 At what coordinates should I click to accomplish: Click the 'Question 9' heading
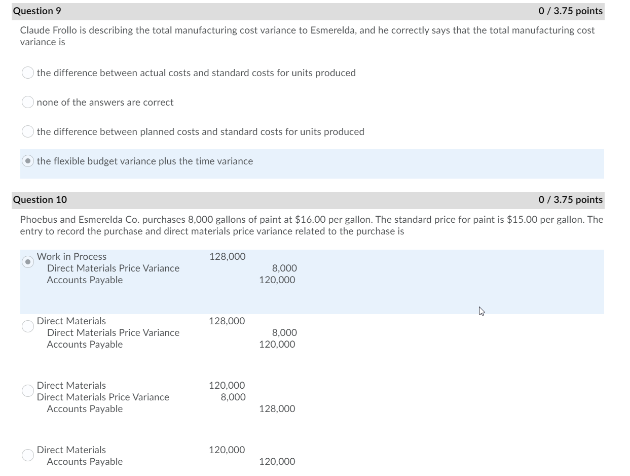(x=37, y=11)
